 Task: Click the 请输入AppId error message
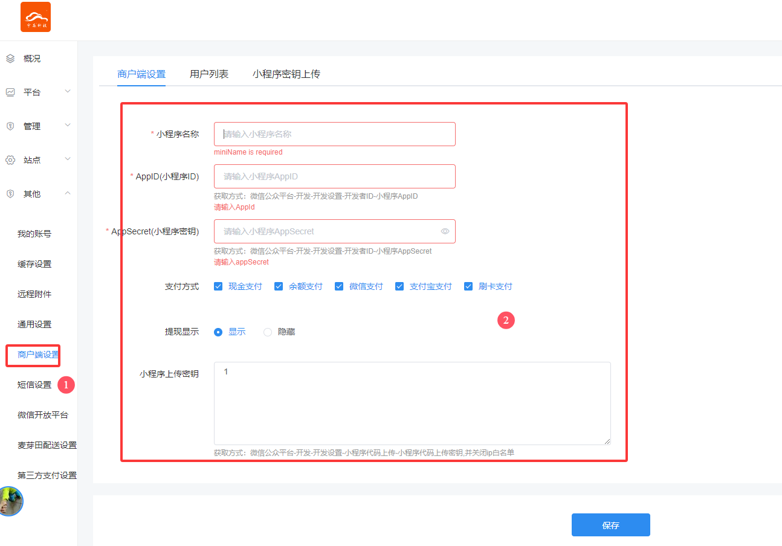(x=234, y=207)
